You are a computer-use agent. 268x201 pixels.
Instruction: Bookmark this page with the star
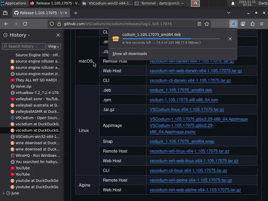pyautogui.click(x=207, y=24)
